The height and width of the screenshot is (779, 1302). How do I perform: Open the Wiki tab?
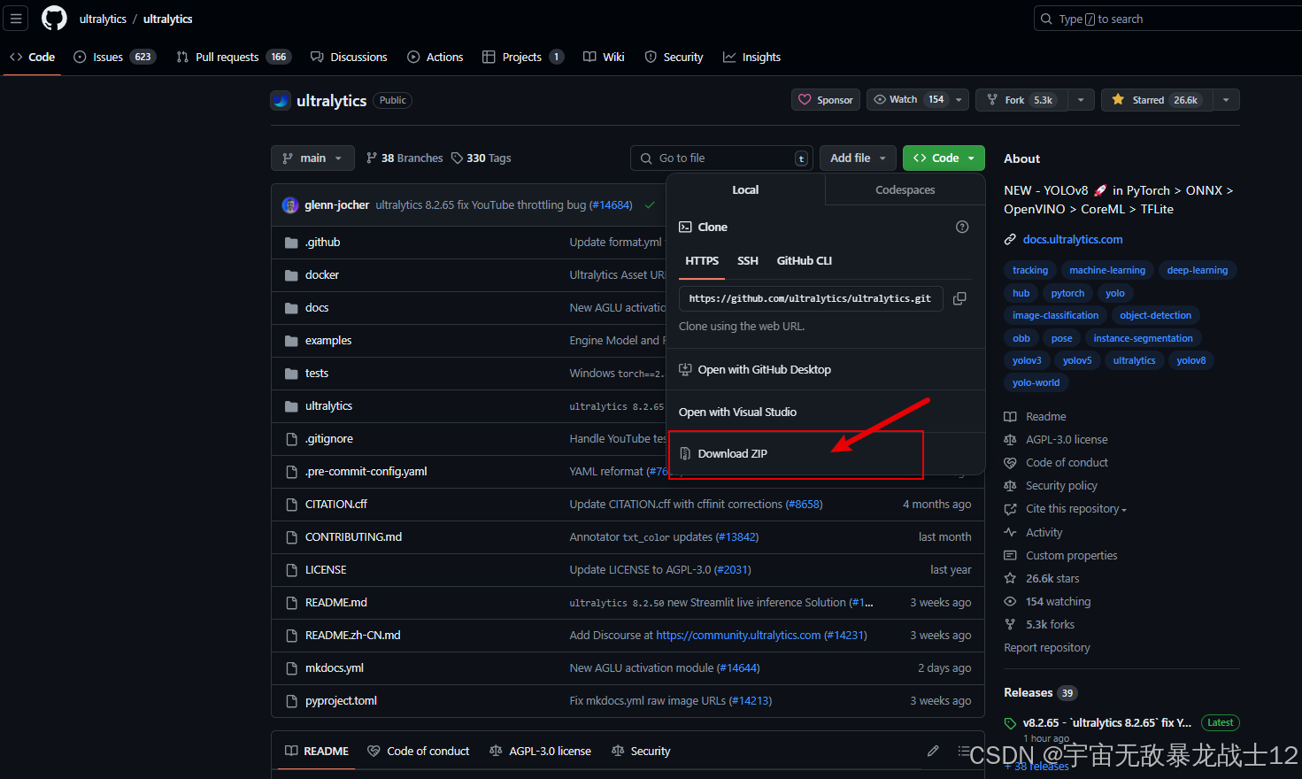[604, 58]
